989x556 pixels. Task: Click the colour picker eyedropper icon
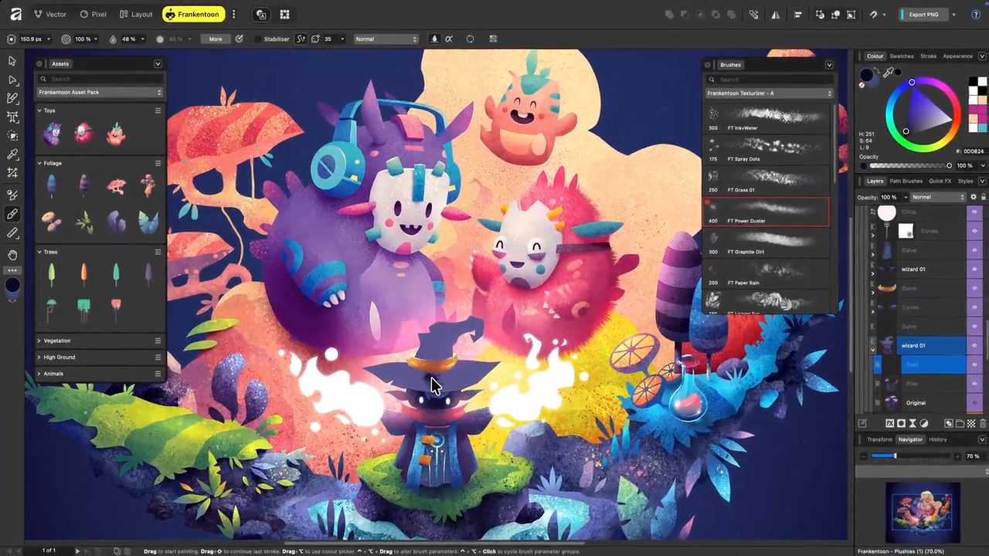[x=889, y=73]
